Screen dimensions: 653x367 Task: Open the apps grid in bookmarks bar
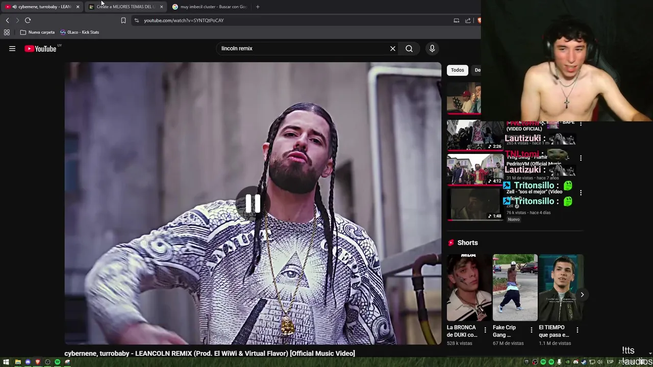pos(7,32)
